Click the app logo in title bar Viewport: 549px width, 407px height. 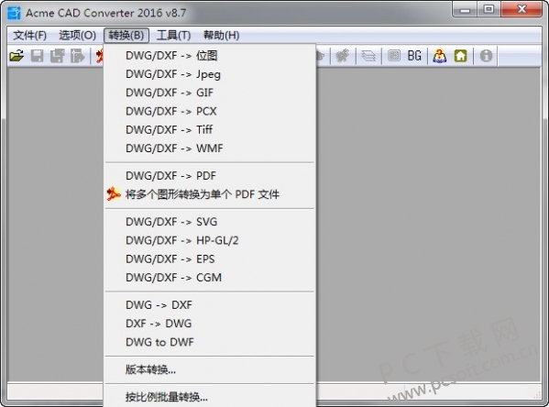[x=14, y=13]
